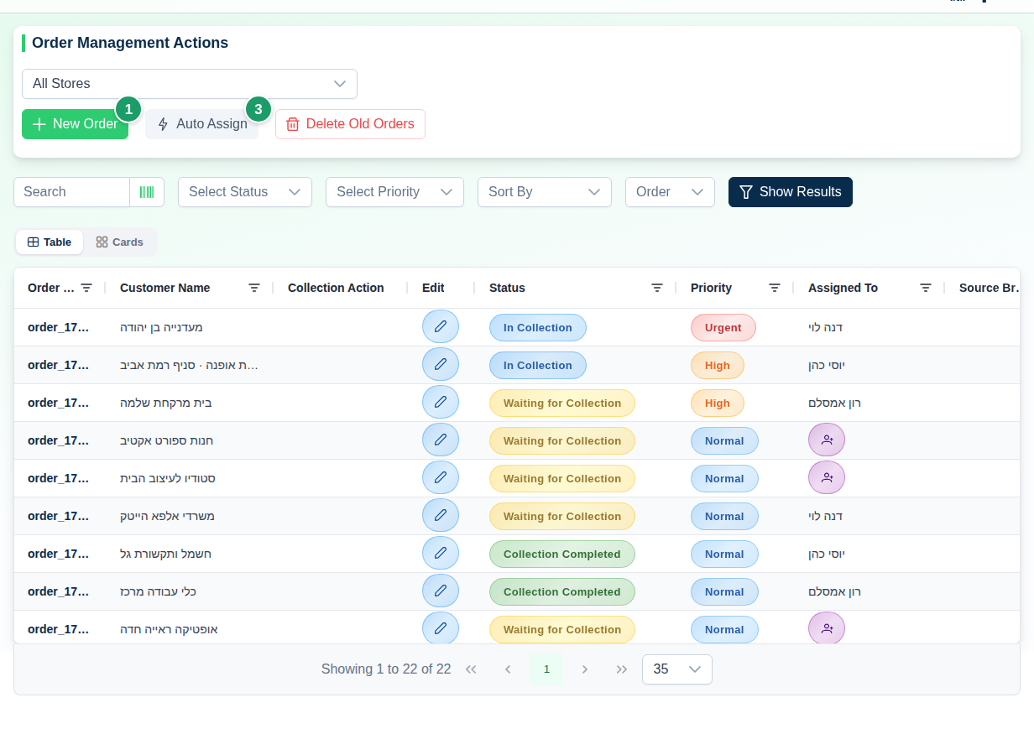Edit the order for סטודיו לעיצוב הבית
This screenshot has width=1034, height=734.
point(441,478)
